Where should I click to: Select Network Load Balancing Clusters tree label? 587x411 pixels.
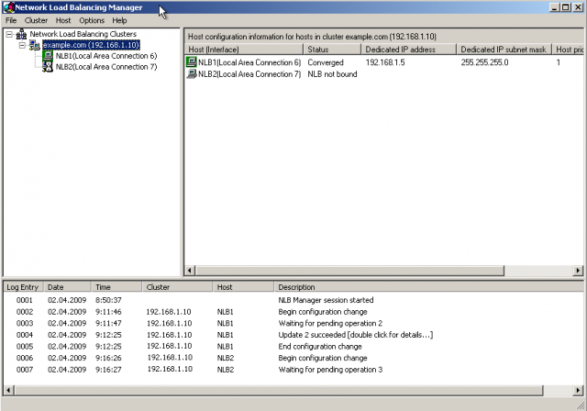tap(83, 34)
